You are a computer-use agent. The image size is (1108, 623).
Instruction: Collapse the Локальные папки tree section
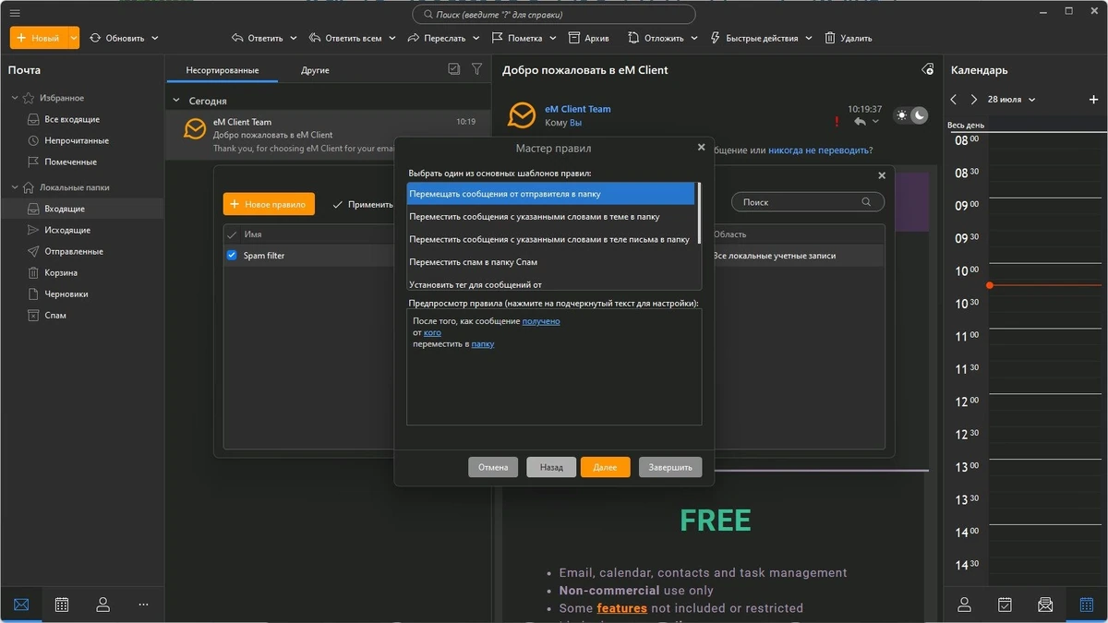pyautogui.click(x=15, y=187)
